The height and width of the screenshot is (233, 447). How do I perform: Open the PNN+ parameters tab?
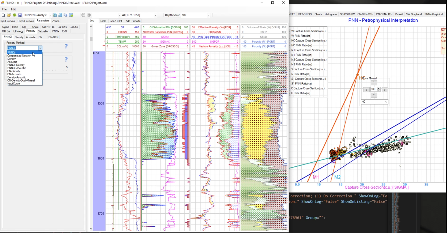click(55, 31)
